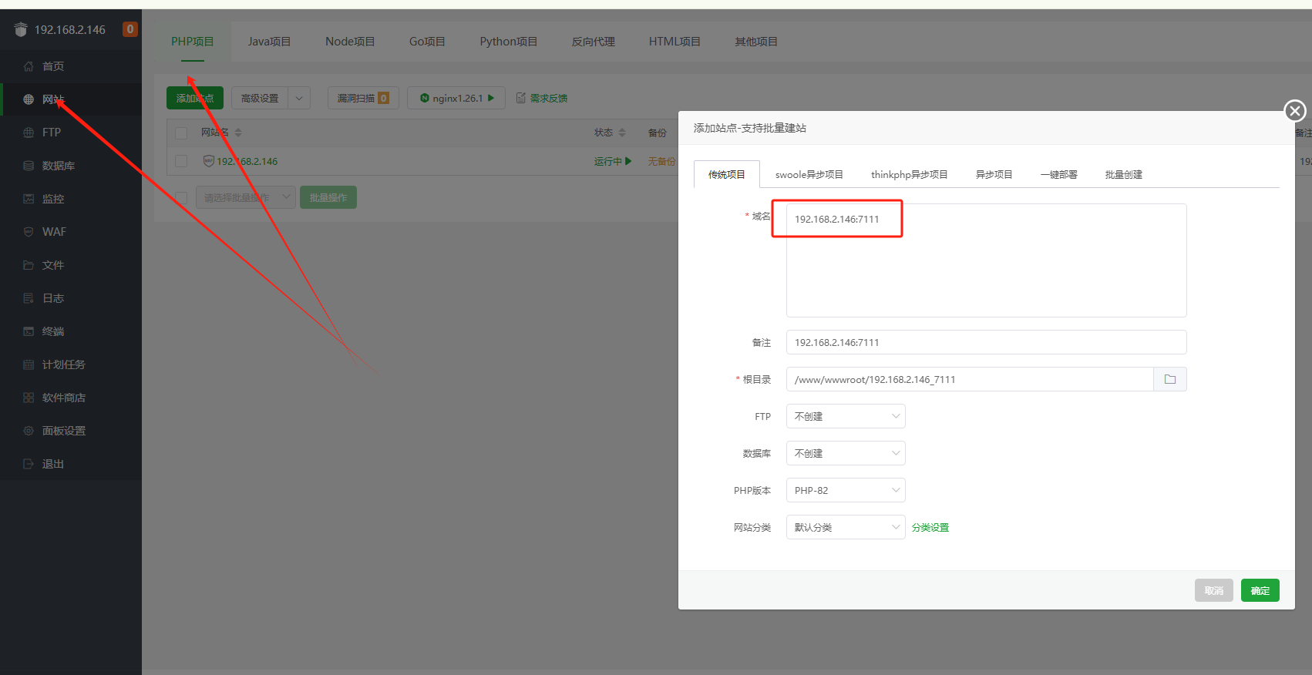Open the FTP sidebar icon
The width and height of the screenshot is (1312, 675).
[29, 133]
